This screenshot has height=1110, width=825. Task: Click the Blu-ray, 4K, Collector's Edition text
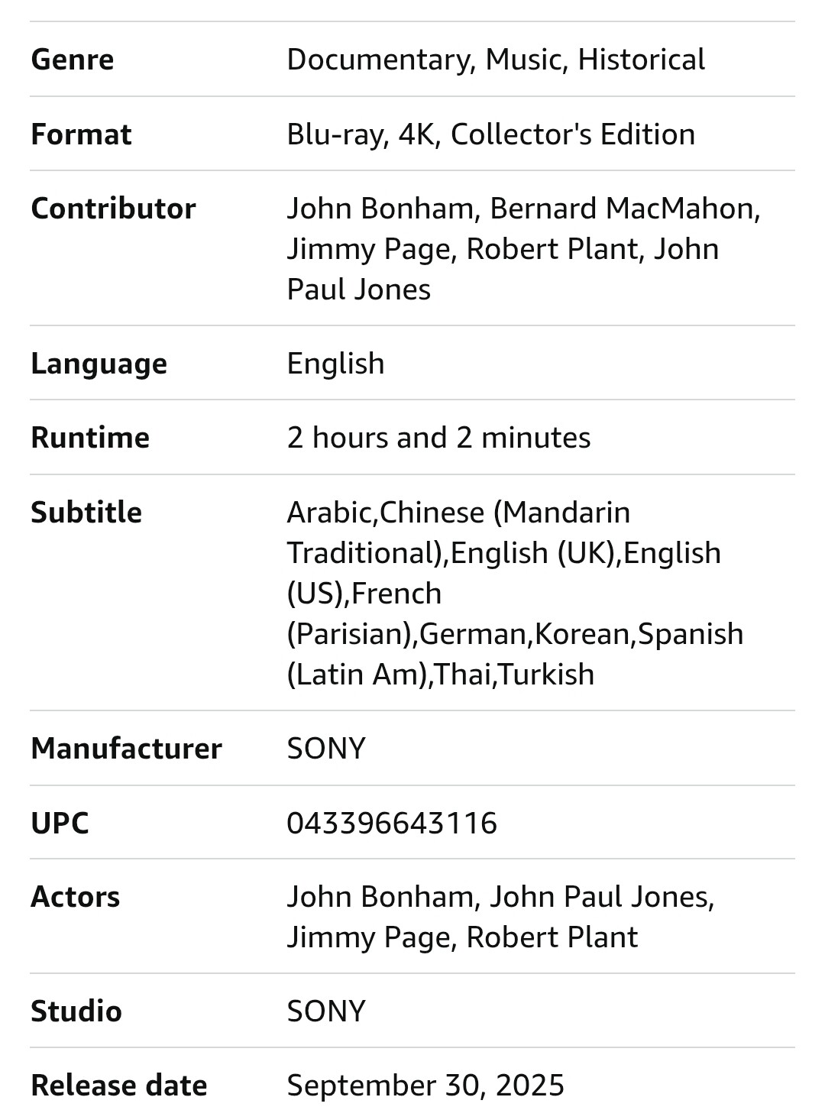(491, 134)
